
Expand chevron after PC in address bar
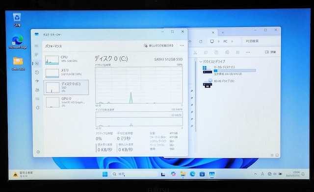[232, 42]
